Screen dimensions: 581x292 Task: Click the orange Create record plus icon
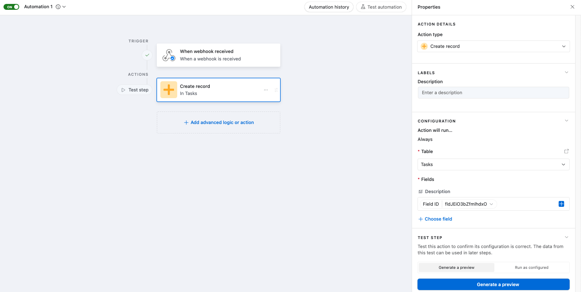[x=169, y=90]
